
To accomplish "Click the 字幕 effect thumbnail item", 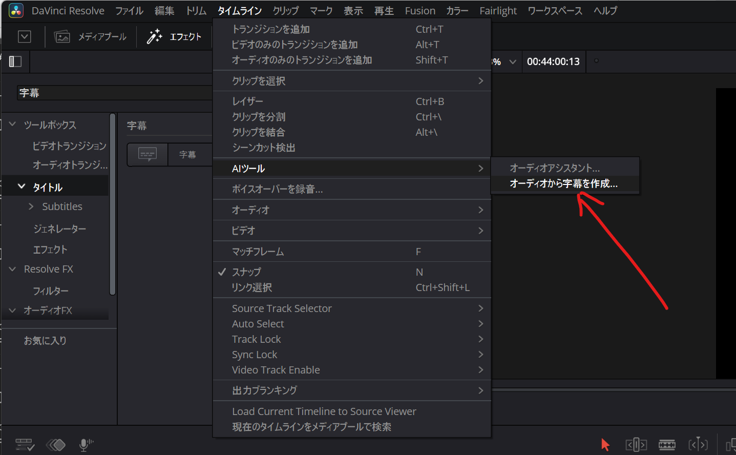I will point(148,154).
